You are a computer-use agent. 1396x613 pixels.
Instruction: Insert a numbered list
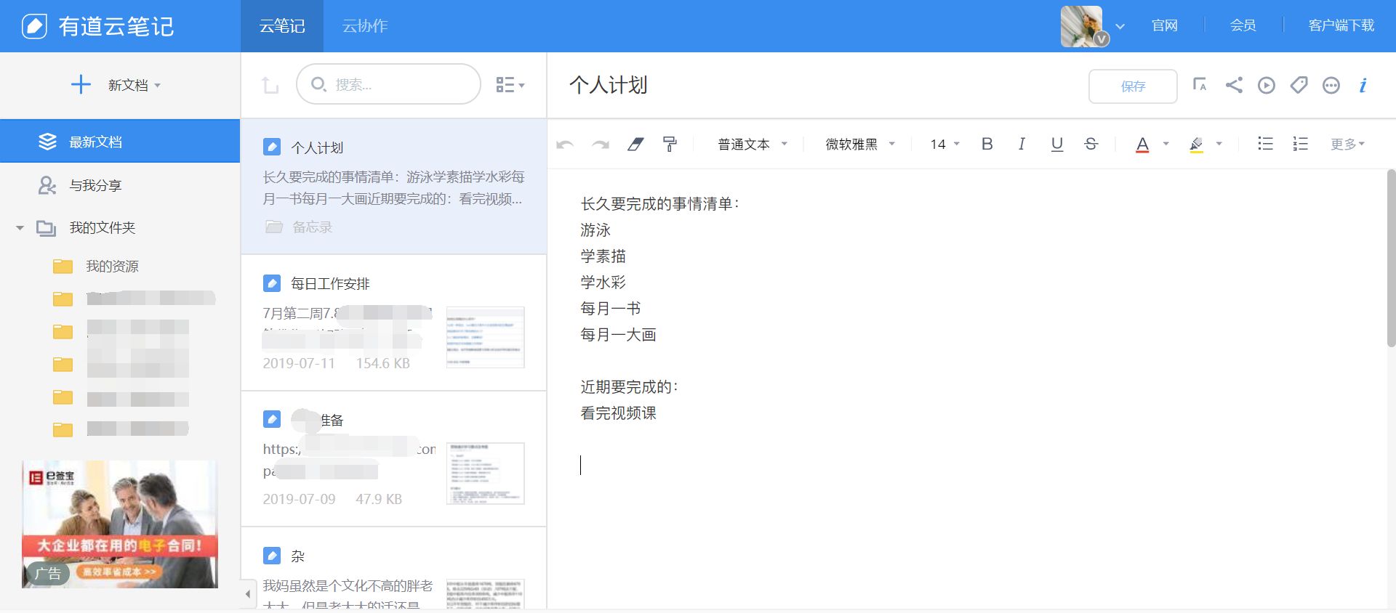[x=1301, y=144]
